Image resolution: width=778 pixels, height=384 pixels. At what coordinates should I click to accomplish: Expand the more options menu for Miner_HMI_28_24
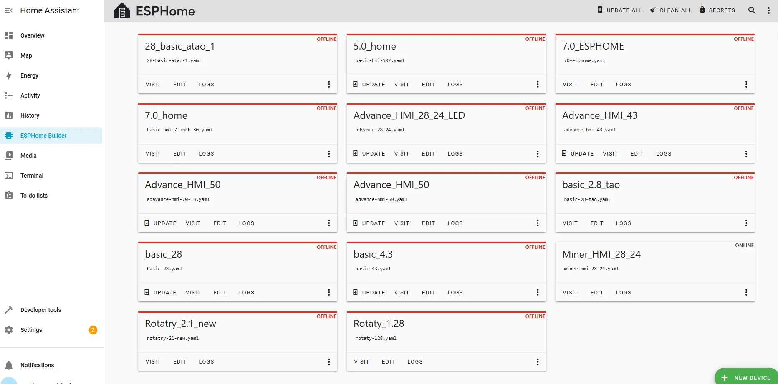tap(746, 293)
